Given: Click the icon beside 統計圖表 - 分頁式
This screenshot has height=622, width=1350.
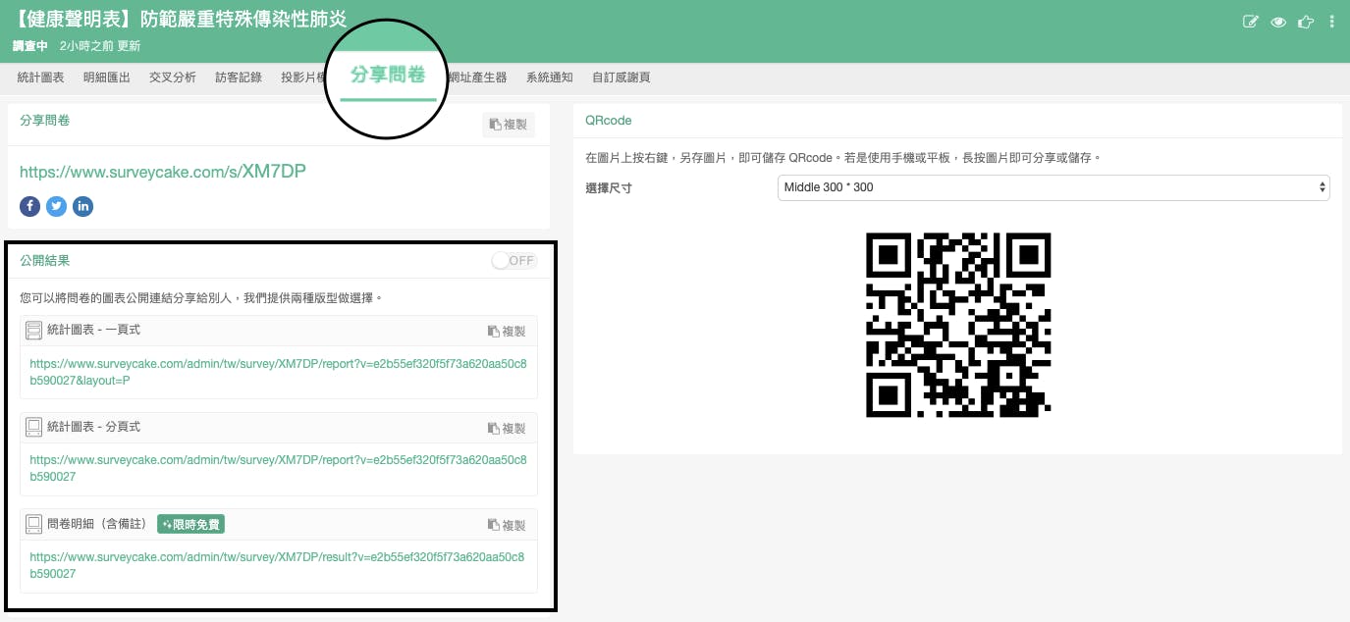Looking at the screenshot, I should (34, 428).
